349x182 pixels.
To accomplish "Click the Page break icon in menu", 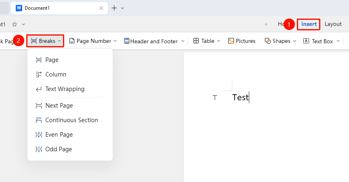I will point(39,60).
